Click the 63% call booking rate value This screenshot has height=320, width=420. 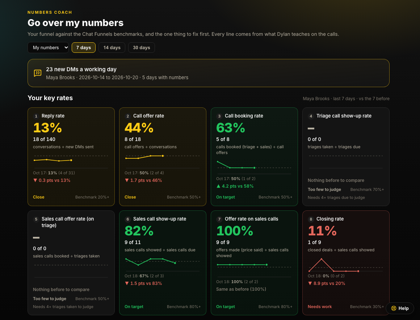231,128
